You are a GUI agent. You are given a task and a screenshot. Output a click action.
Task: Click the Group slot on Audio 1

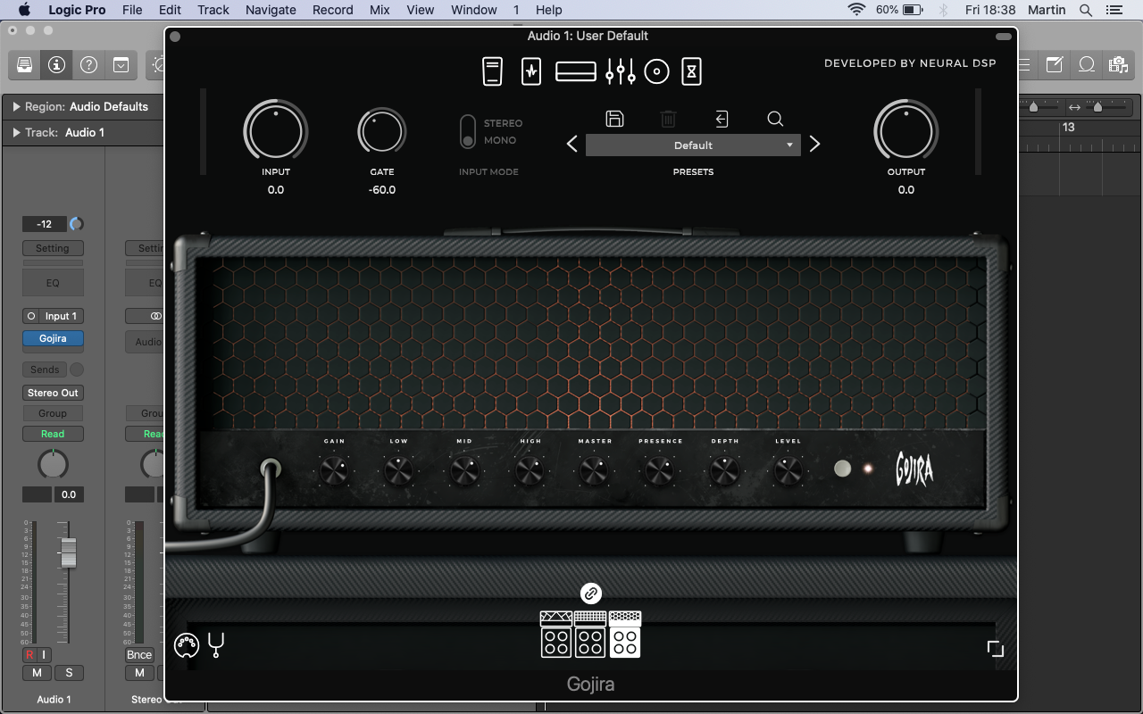pyautogui.click(x=53, y=413)
